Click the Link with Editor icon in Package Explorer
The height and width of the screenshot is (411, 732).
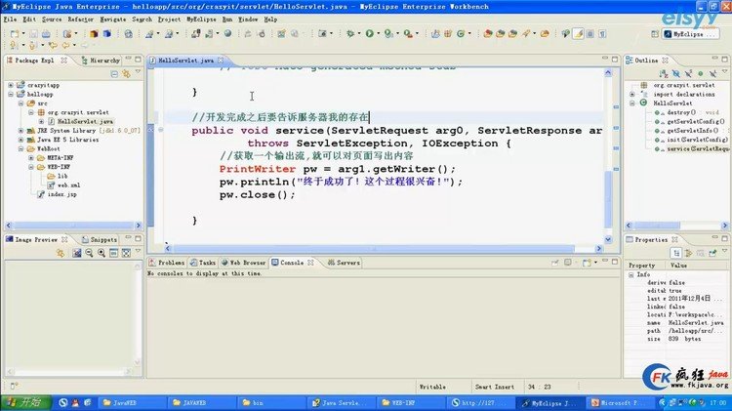pos(126,74)
